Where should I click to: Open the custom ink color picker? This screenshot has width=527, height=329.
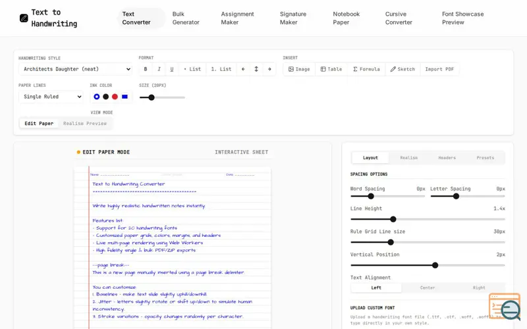point(125,97)
